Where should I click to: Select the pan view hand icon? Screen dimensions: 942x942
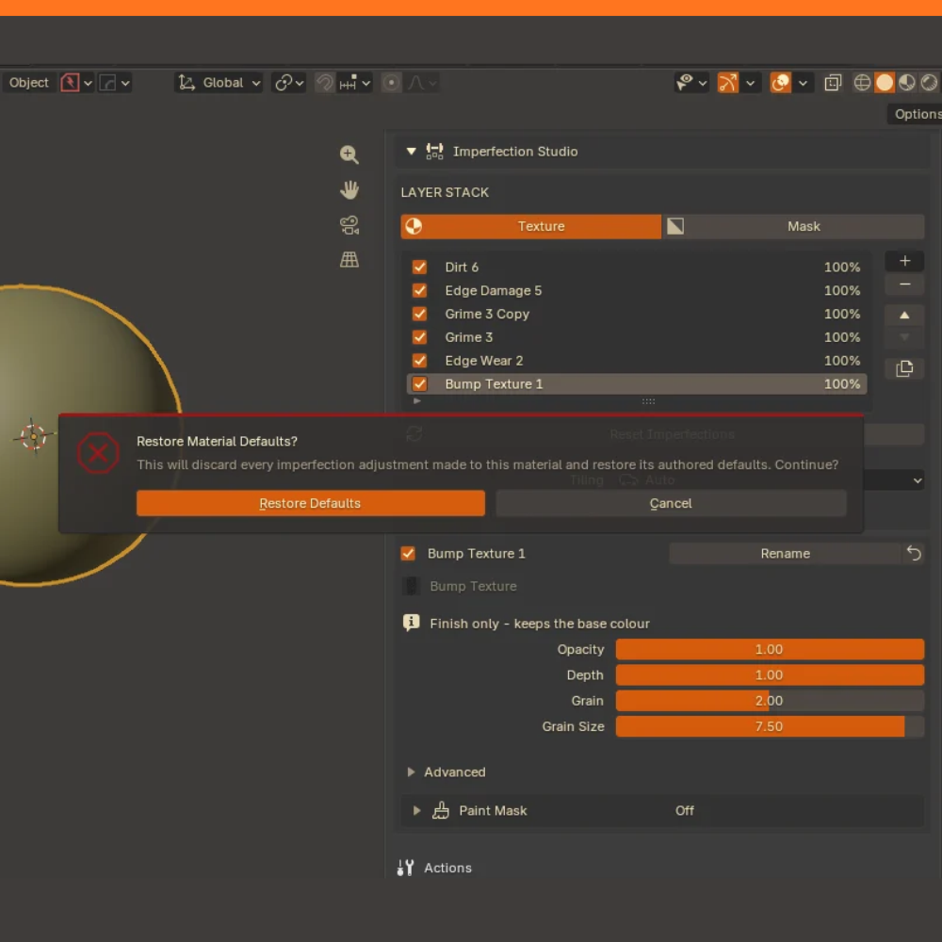pyautogui.click(x=349, y=190)
